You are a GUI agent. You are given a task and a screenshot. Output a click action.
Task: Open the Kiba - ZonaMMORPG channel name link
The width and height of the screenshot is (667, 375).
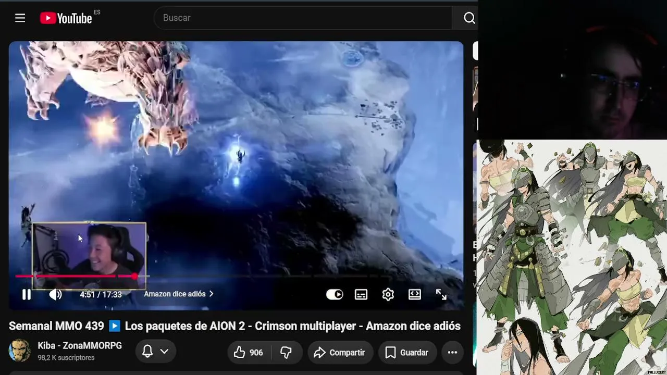pos(80,346)
